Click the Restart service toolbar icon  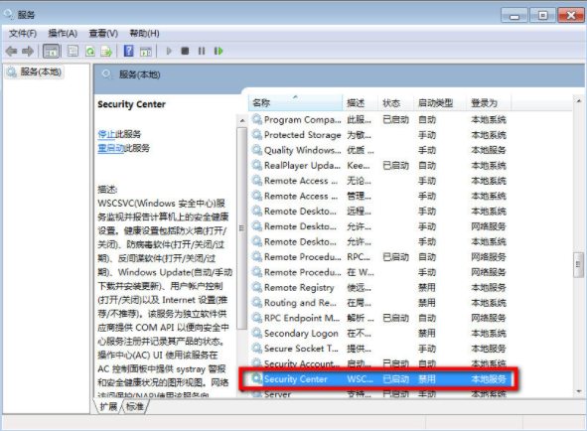[x=219, y=51]
